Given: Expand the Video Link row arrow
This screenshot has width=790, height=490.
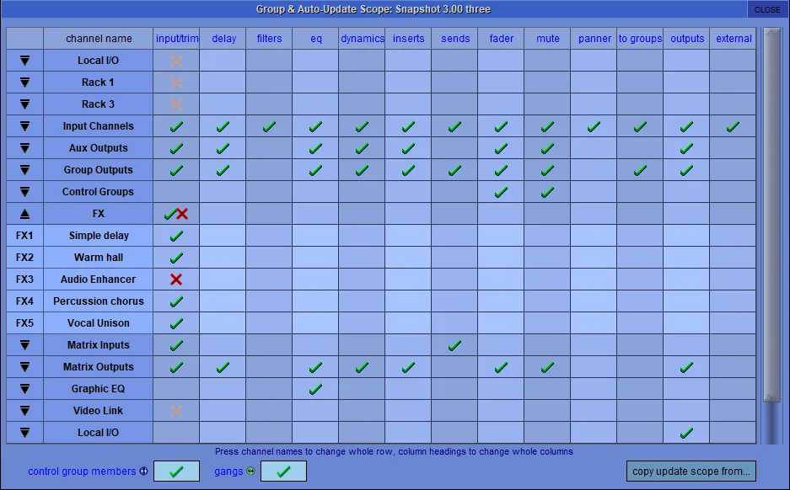Looking at the screenshot, I should (24, 411).
